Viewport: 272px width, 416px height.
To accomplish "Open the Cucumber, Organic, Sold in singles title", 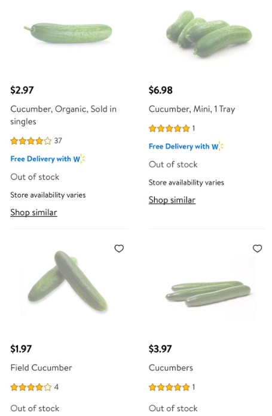I will (63, 115).
